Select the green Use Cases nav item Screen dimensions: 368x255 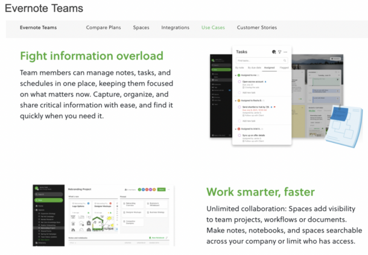(213, 28)
